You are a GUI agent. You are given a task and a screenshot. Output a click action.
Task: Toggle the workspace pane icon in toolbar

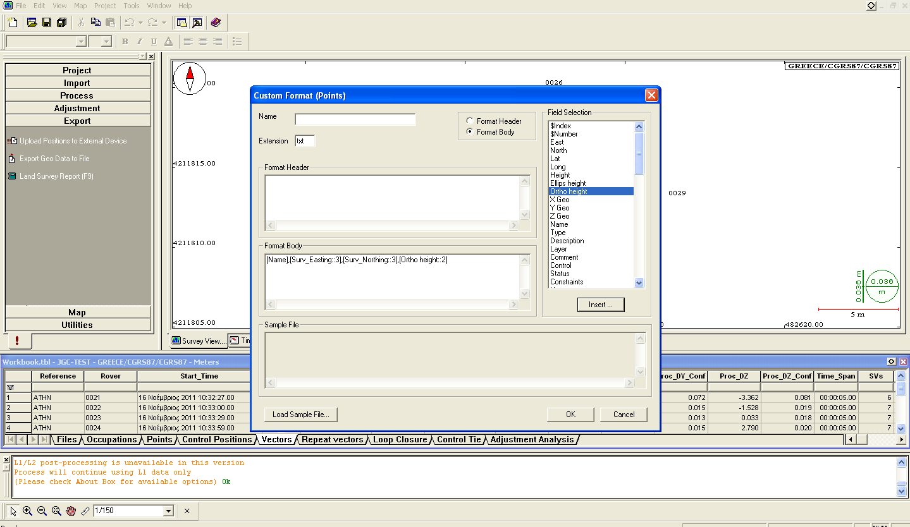[182, 23]
